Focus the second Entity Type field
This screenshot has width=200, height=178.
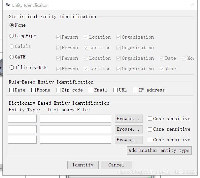22,129
